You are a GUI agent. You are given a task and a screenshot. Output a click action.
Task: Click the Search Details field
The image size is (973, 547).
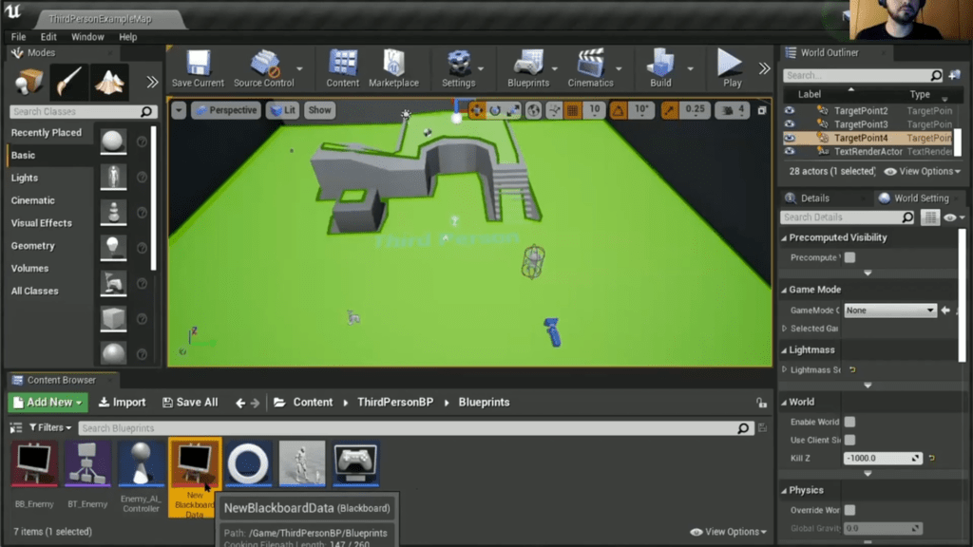[847, 217]
